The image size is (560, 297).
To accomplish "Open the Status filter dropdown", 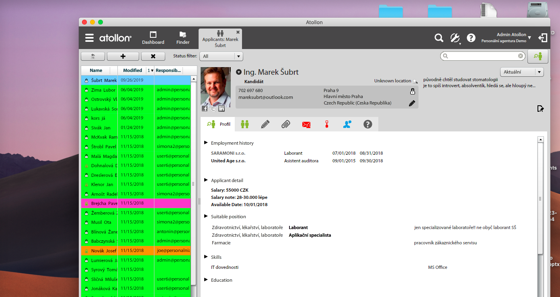I will pyautogui.click(x=222, y=57).
